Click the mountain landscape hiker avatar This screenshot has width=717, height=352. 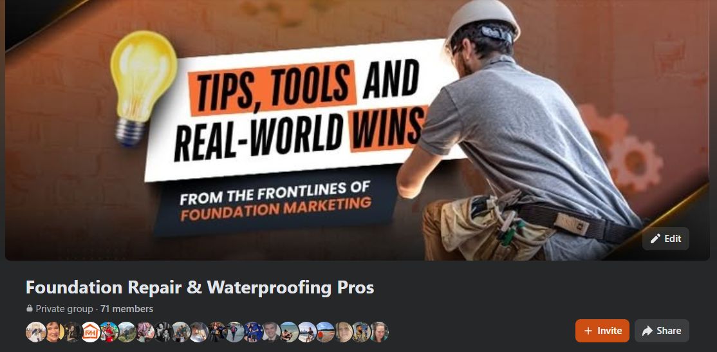[x=126, y=332]
